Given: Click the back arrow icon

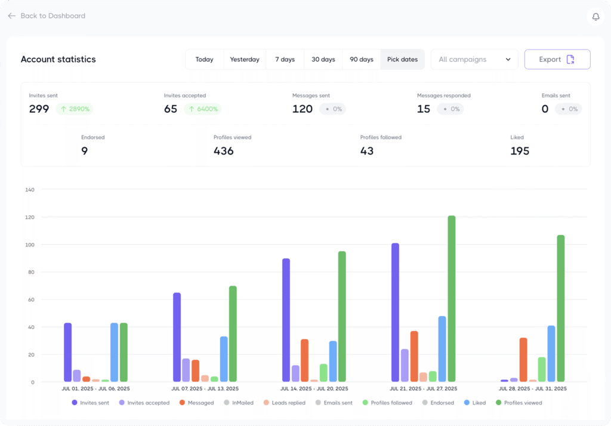Looking at the screenshot, I should 12,16.
